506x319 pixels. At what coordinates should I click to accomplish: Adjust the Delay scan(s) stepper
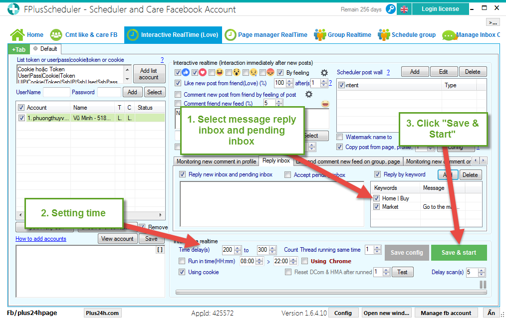[482, 272]
